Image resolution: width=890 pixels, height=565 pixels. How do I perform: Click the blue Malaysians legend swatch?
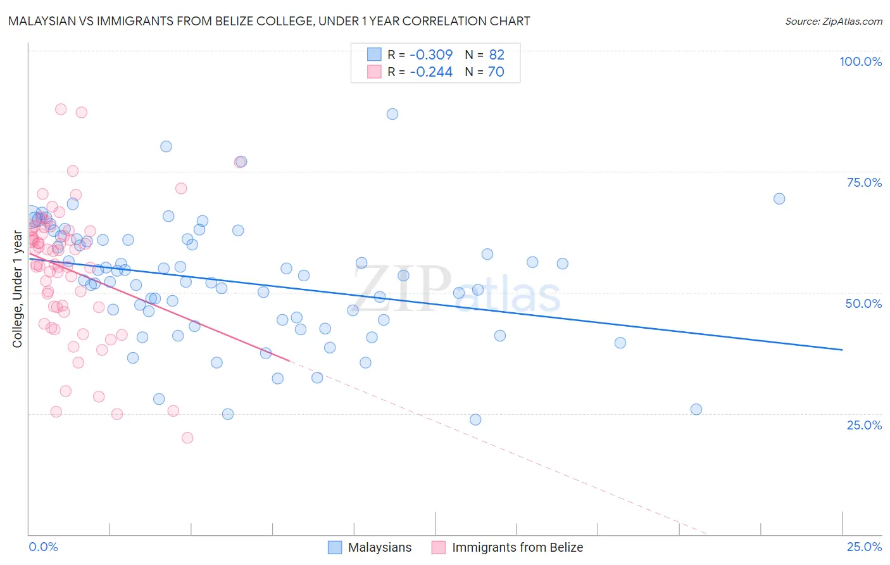335,547
